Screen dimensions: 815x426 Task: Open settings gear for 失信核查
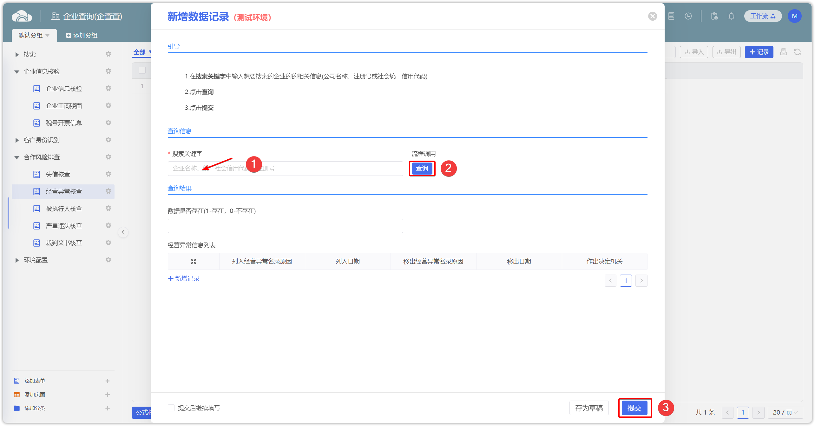tap(108, 174)
